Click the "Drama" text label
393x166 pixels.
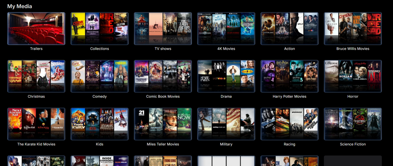pyautogui.click(x=226, y=96)
